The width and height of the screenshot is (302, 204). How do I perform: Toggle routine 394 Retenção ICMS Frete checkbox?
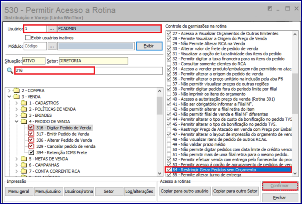(31, 152)
